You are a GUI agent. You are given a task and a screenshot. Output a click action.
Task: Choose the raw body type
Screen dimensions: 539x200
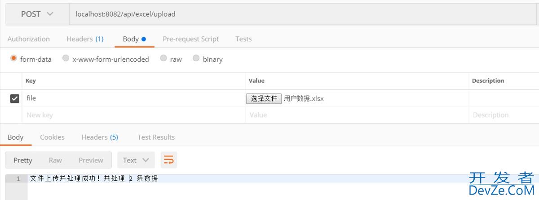tap(163, 59)
